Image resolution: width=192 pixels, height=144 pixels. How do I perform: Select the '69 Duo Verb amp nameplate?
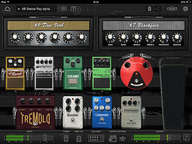pyautogui.click(x=48, y=25)
